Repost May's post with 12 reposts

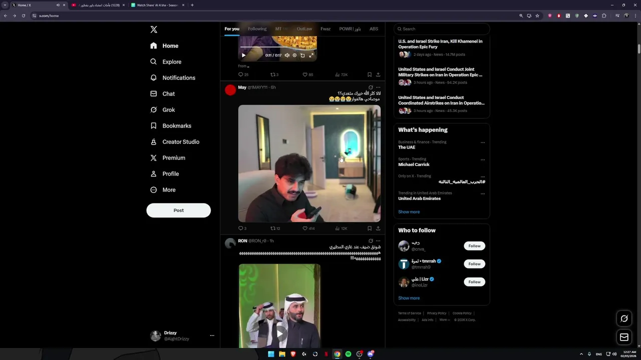pos(275,228)
